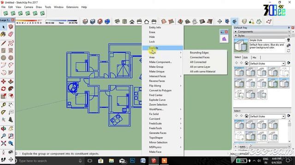Viewport: 295px width, 165px height.
Task: Activate the Line pencil tool
Action: tap(3, 43)
